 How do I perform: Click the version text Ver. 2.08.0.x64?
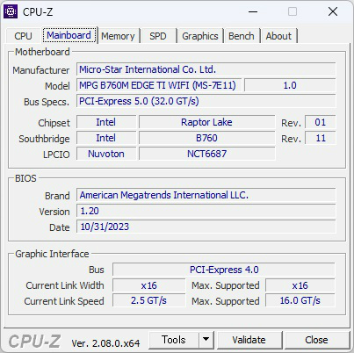click(x=105, y=343)
